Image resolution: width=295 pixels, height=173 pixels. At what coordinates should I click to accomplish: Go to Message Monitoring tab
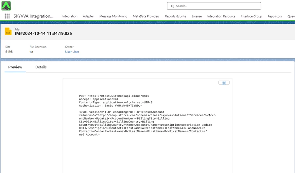pyautogui.click(x=113, y=16)
